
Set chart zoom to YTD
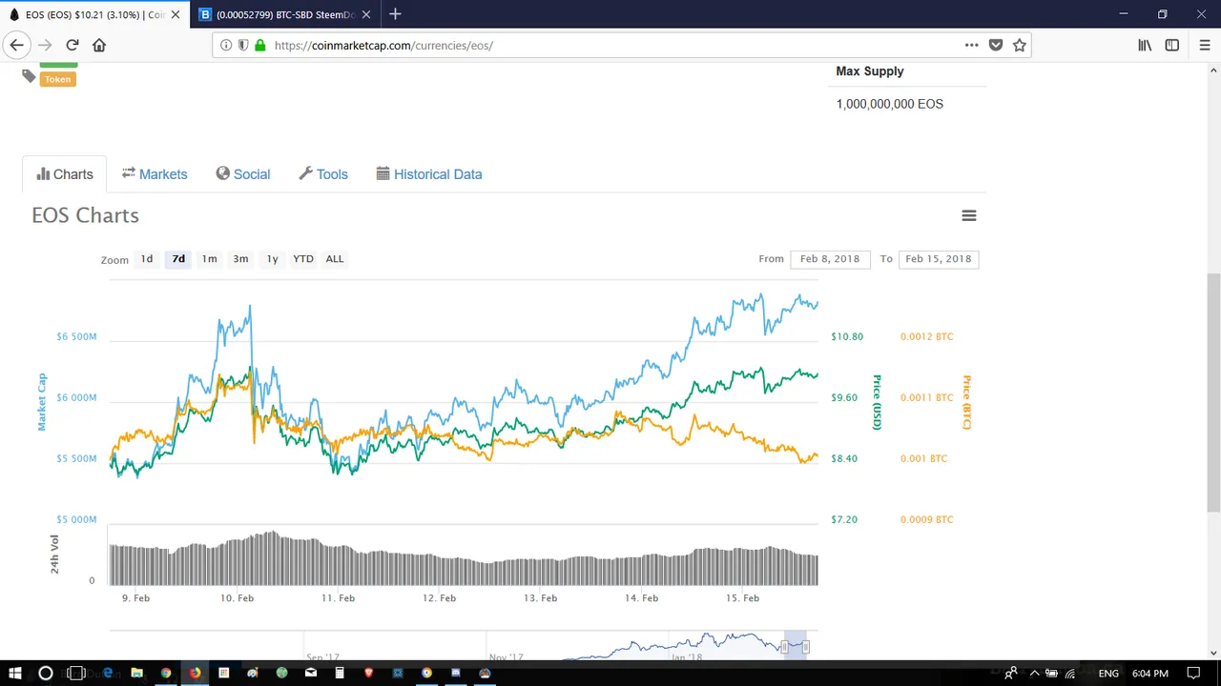click(303, 259)
